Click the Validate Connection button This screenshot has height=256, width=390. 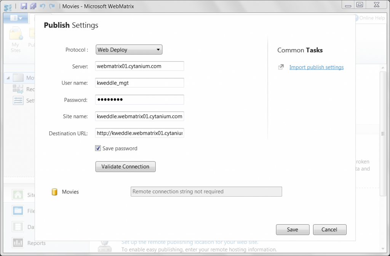(125, 167)
